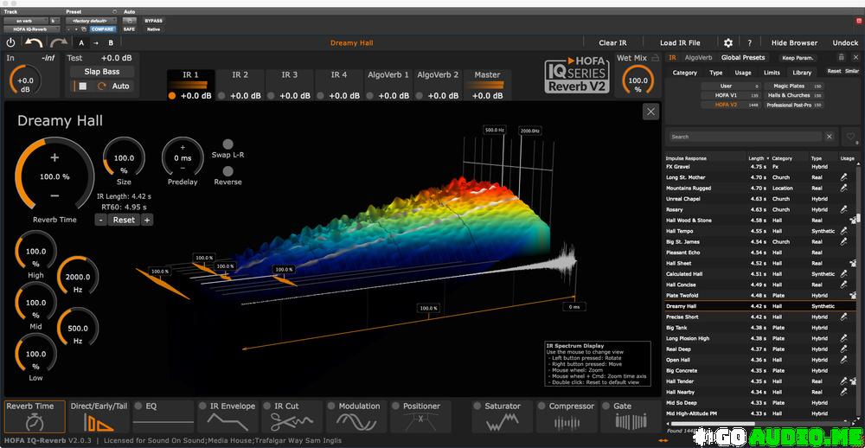Select the Limits filter tab
The height and width of the screenshot is (448, 865).
(772, 73)
